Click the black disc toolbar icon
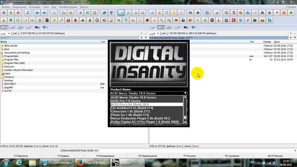297x167 pixels. click(x=212, y=20)
